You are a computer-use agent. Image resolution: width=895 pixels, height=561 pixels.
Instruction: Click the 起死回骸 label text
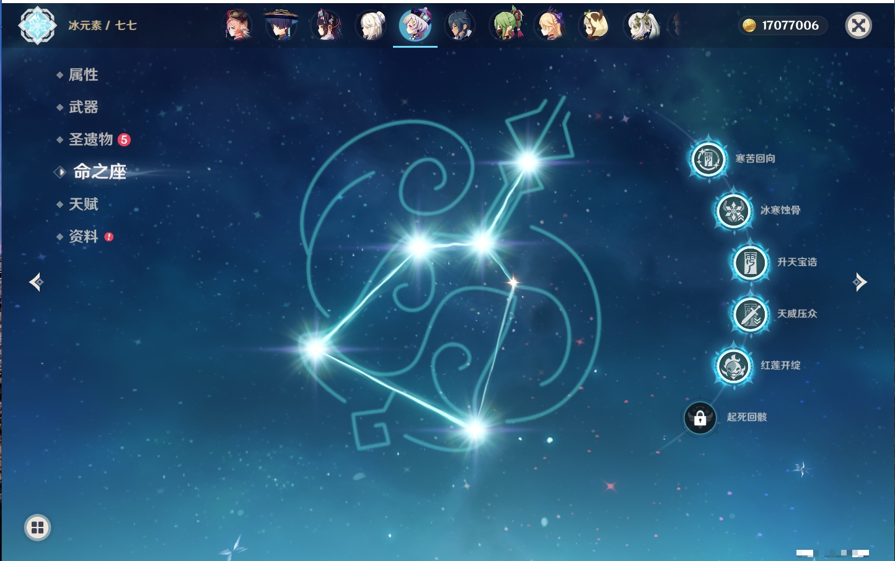(x=747, y=417)
